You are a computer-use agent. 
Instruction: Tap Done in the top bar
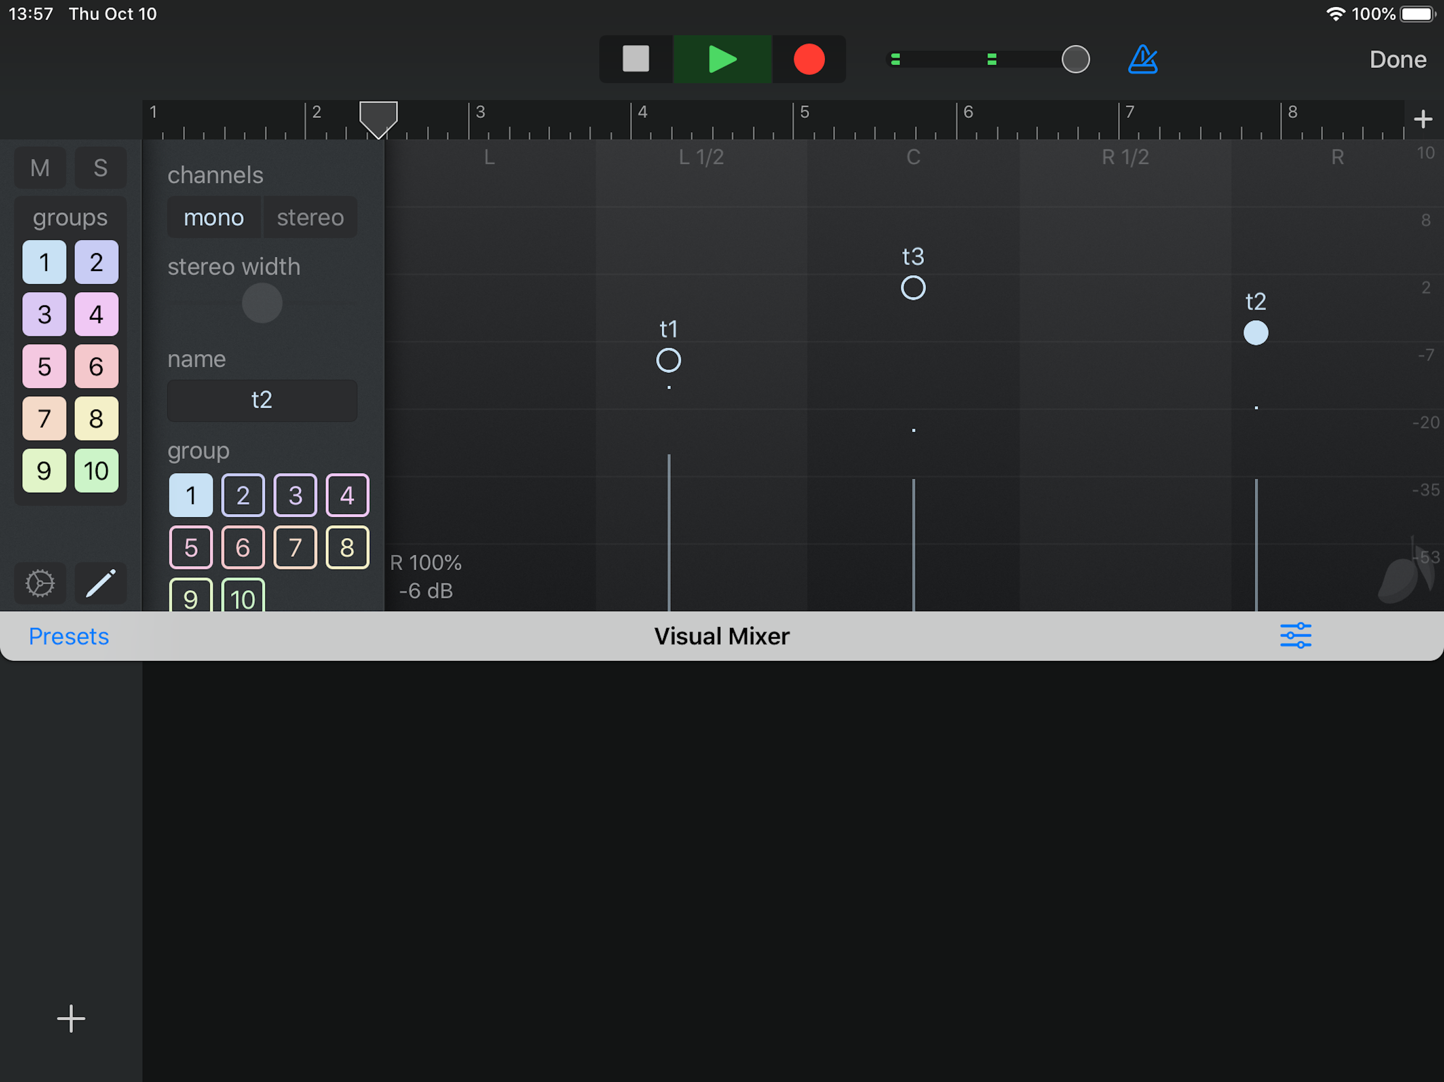pos(1397,59)
